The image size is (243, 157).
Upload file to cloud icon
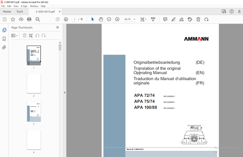tap(21, 19)
